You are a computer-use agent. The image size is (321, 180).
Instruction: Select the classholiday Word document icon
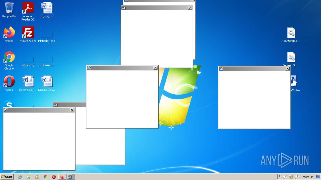pos(28,83)
